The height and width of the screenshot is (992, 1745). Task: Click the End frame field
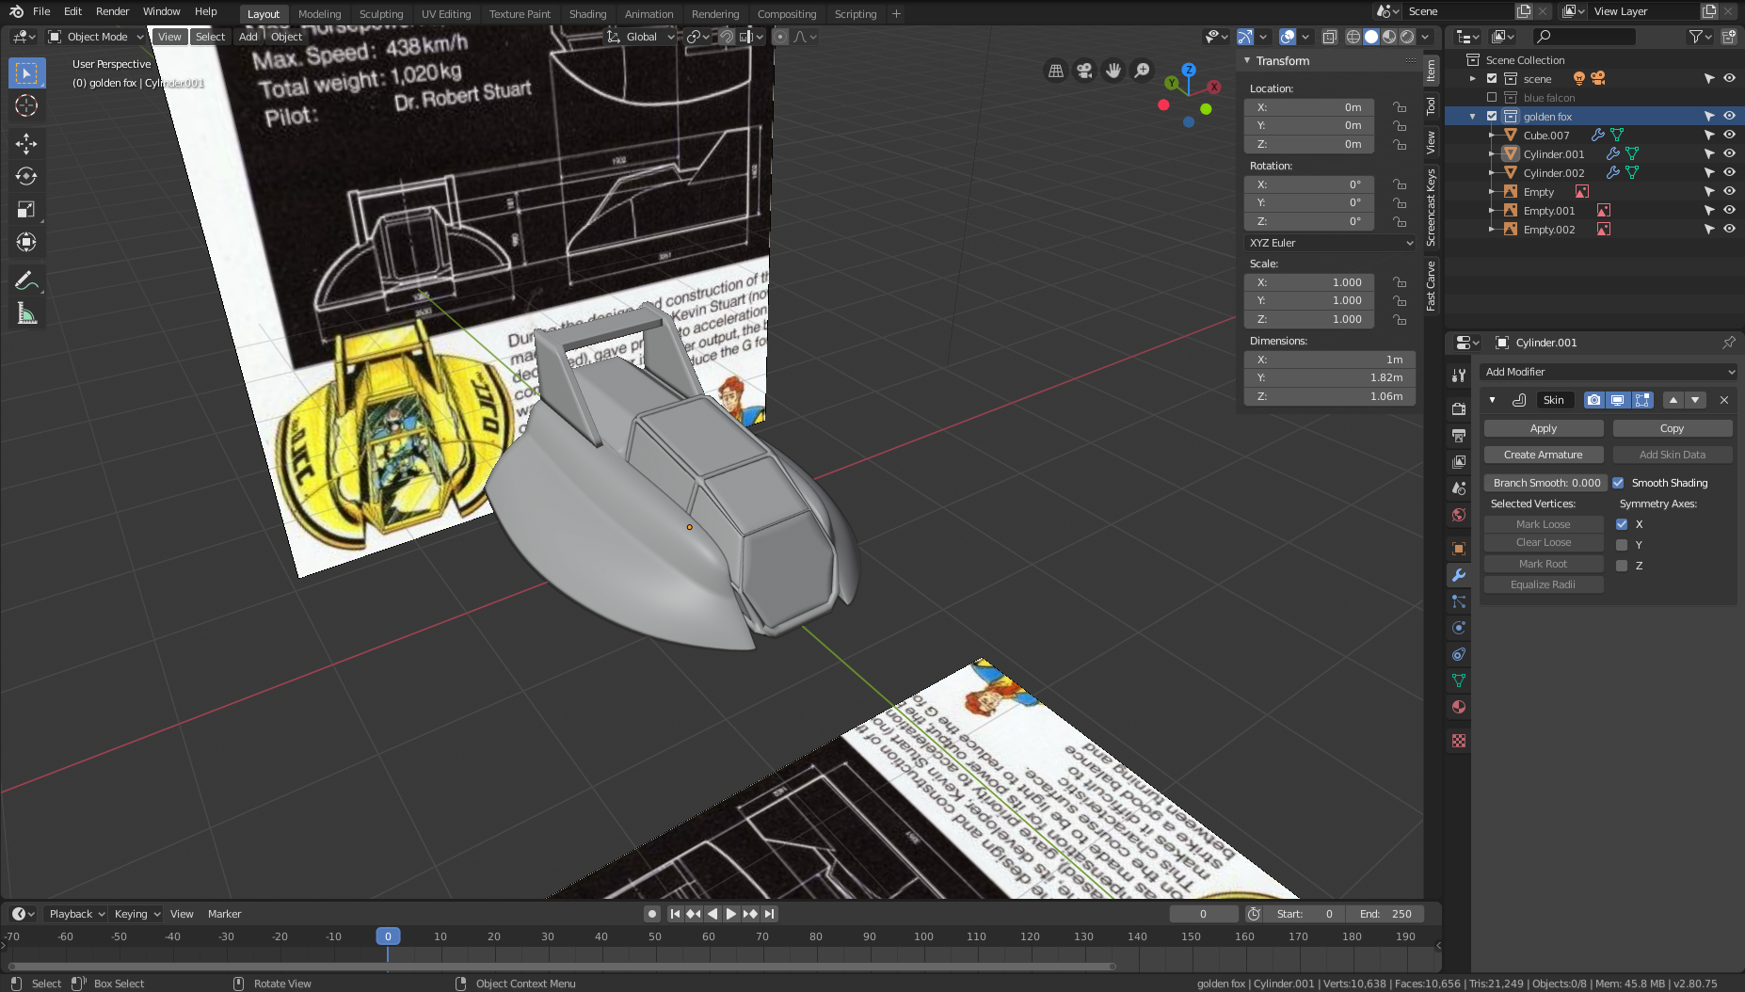coord(1385,914)
